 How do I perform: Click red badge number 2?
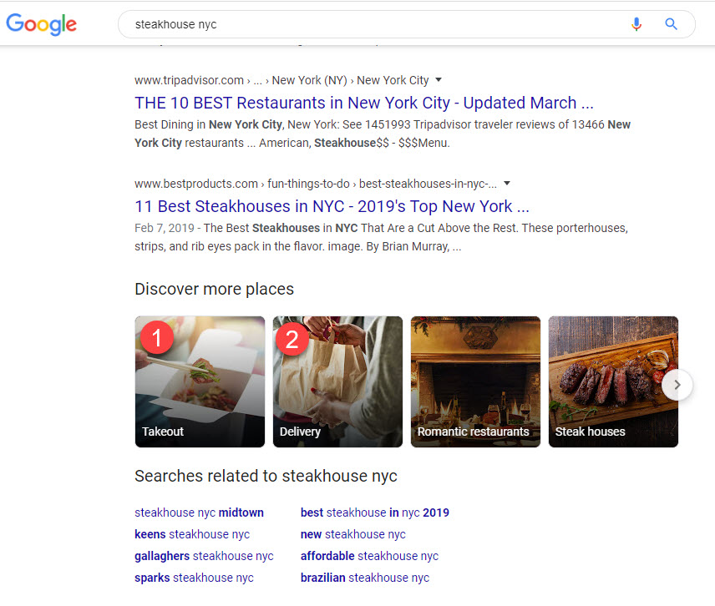[292, 340]
